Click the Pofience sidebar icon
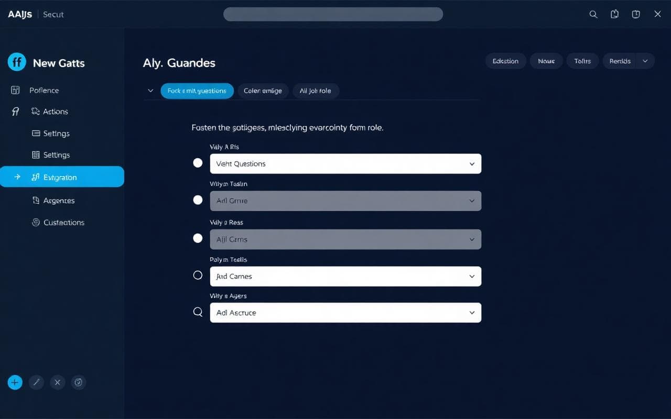Viewport: 671px width, 419px height. pyautogui.click(x=15, y=90)
